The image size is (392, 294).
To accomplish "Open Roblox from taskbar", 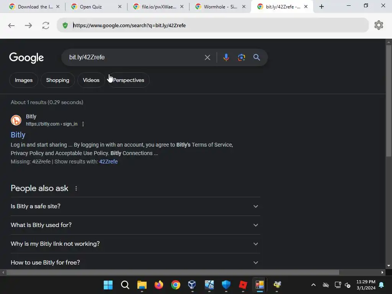I will [x=243, y=285].
